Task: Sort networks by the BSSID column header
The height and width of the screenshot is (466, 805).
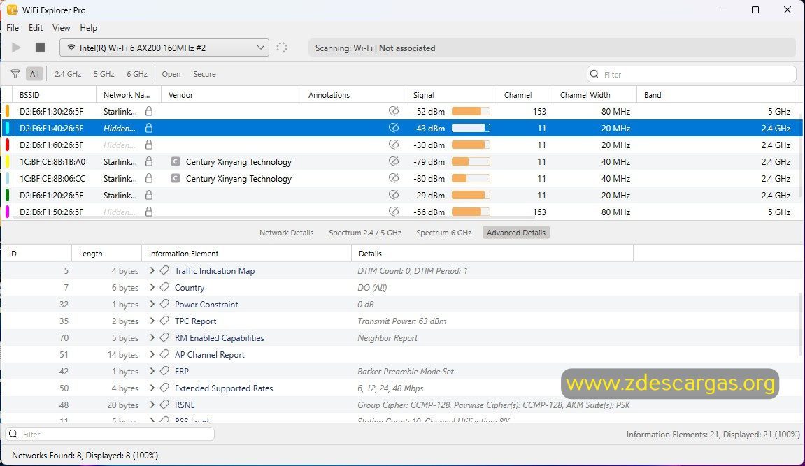Action: [x=54, y=95]
